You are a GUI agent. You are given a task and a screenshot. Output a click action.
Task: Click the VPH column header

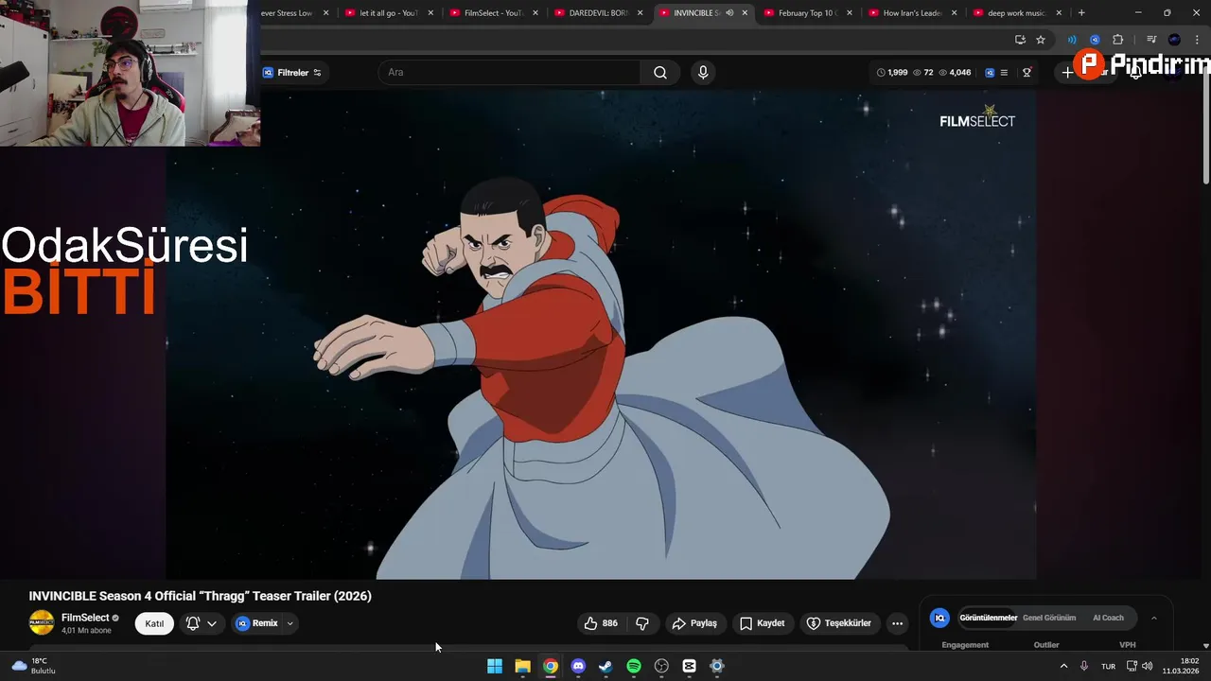[1127, 645]
